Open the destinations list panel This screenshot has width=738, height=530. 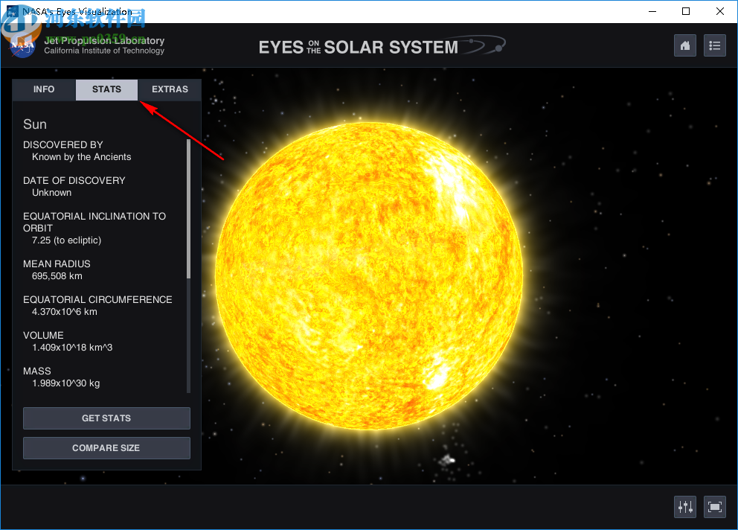(x=714, y=45)
